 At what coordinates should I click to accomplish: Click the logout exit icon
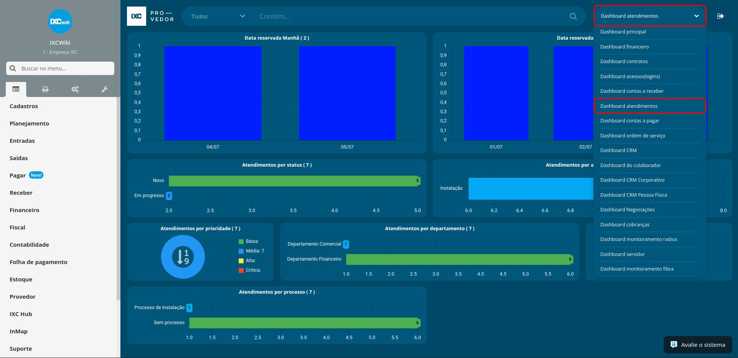tap(721, 16)
